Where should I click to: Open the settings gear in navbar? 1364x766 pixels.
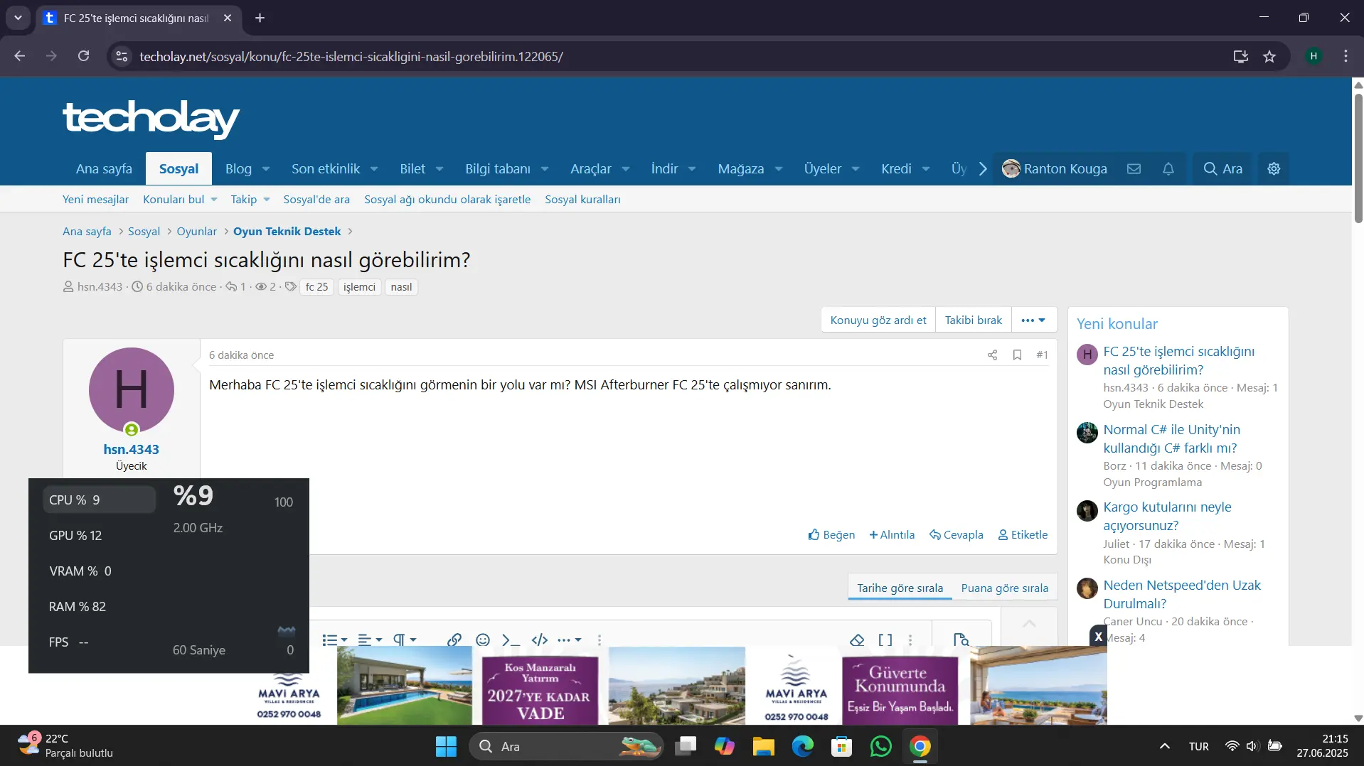click(1274, 169)
